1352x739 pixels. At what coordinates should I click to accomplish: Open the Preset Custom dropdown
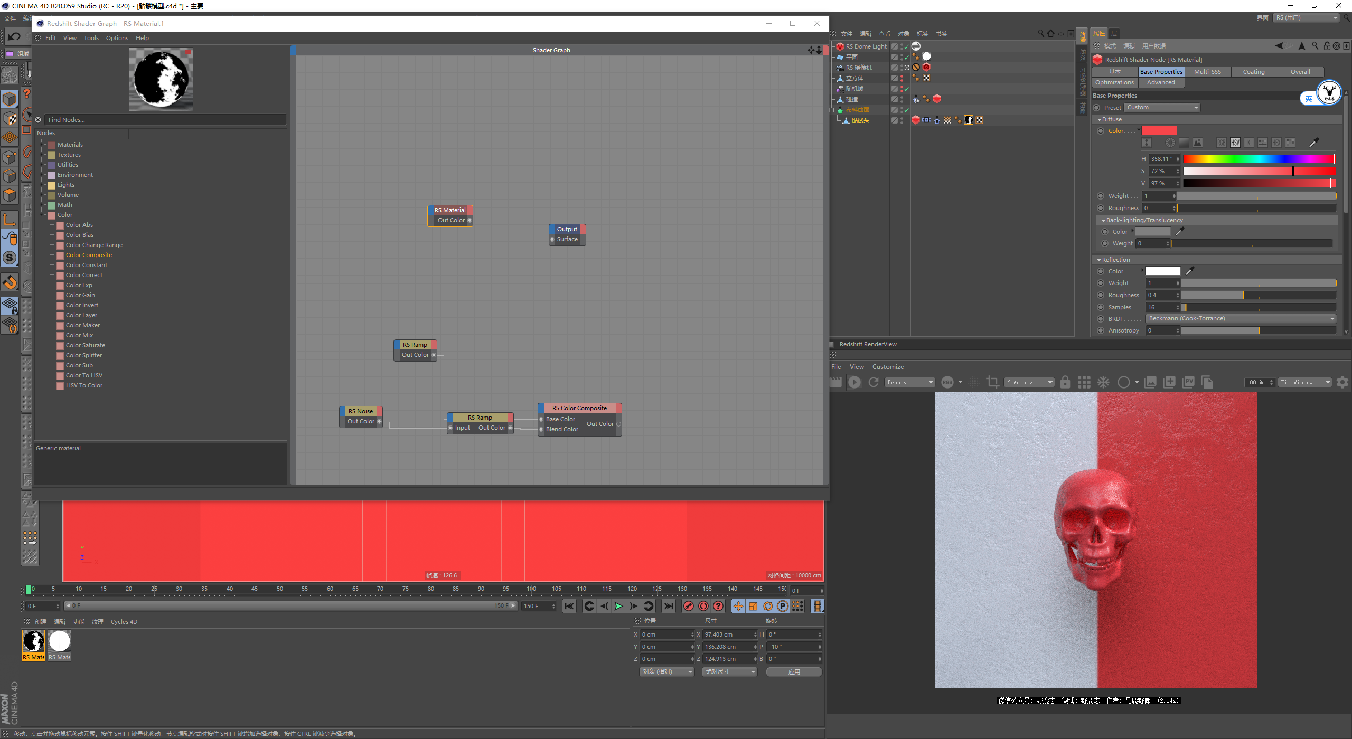pyautogui.click(x=1162, y=108)
